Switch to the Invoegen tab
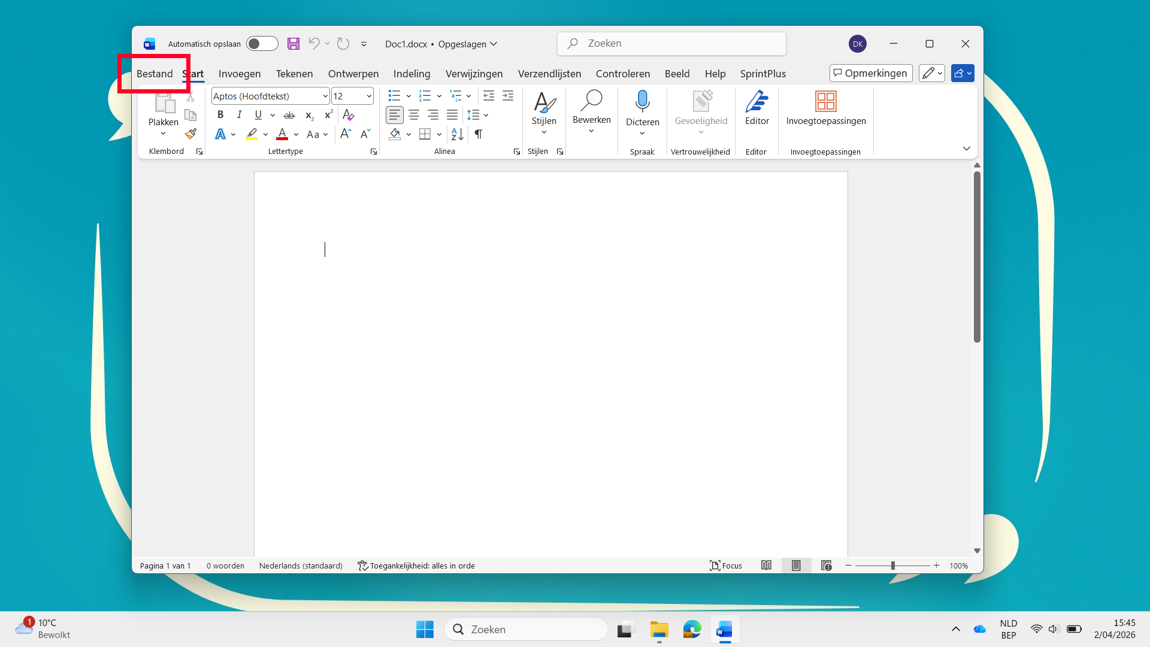The image size is (1150, 647). coord(240,74)
